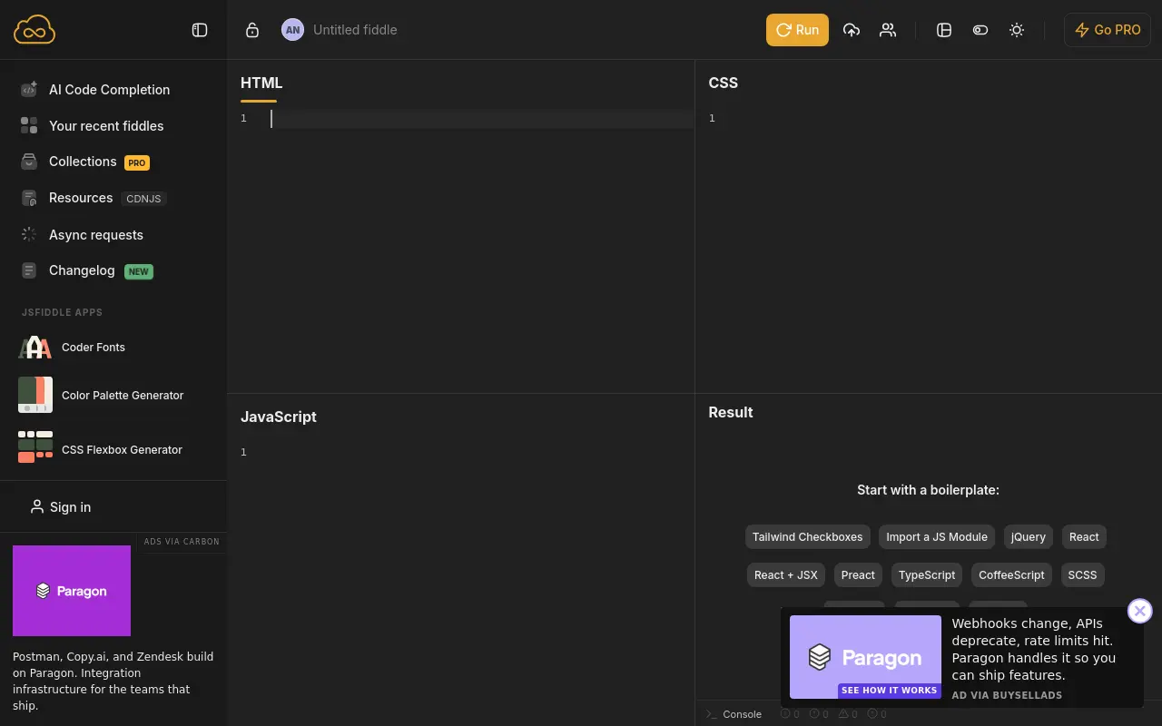This screenshot has width=1162, height=726.
Task: Click the NEW badge beside Changelog
Action: point(139,271)
